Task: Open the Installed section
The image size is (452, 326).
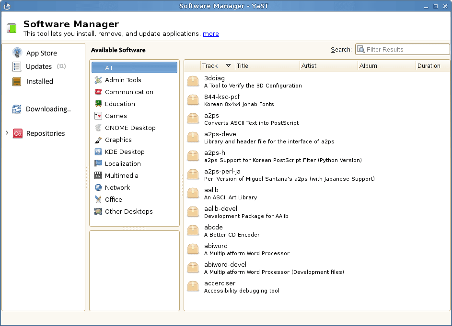Action: click(x=40, y=81)
